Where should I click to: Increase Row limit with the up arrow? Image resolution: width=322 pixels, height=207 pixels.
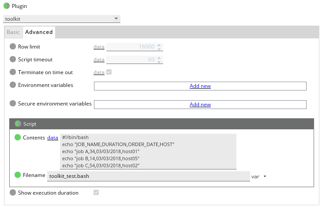(159, 45)
